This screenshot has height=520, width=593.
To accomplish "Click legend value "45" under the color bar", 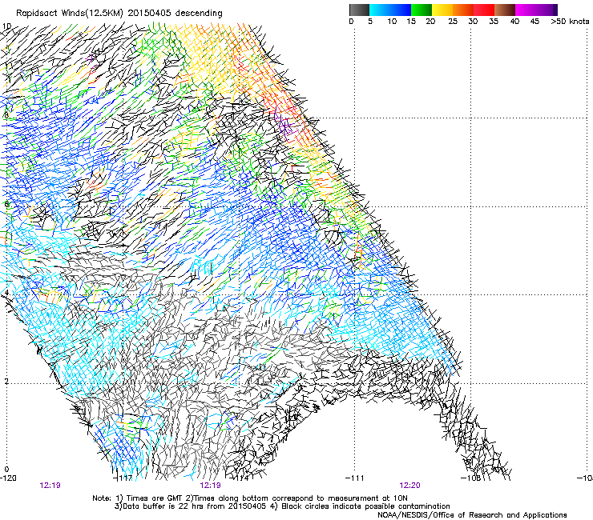I will [x=535, y=22].
